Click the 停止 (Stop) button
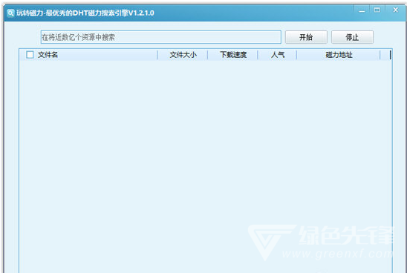 (352, 37)
